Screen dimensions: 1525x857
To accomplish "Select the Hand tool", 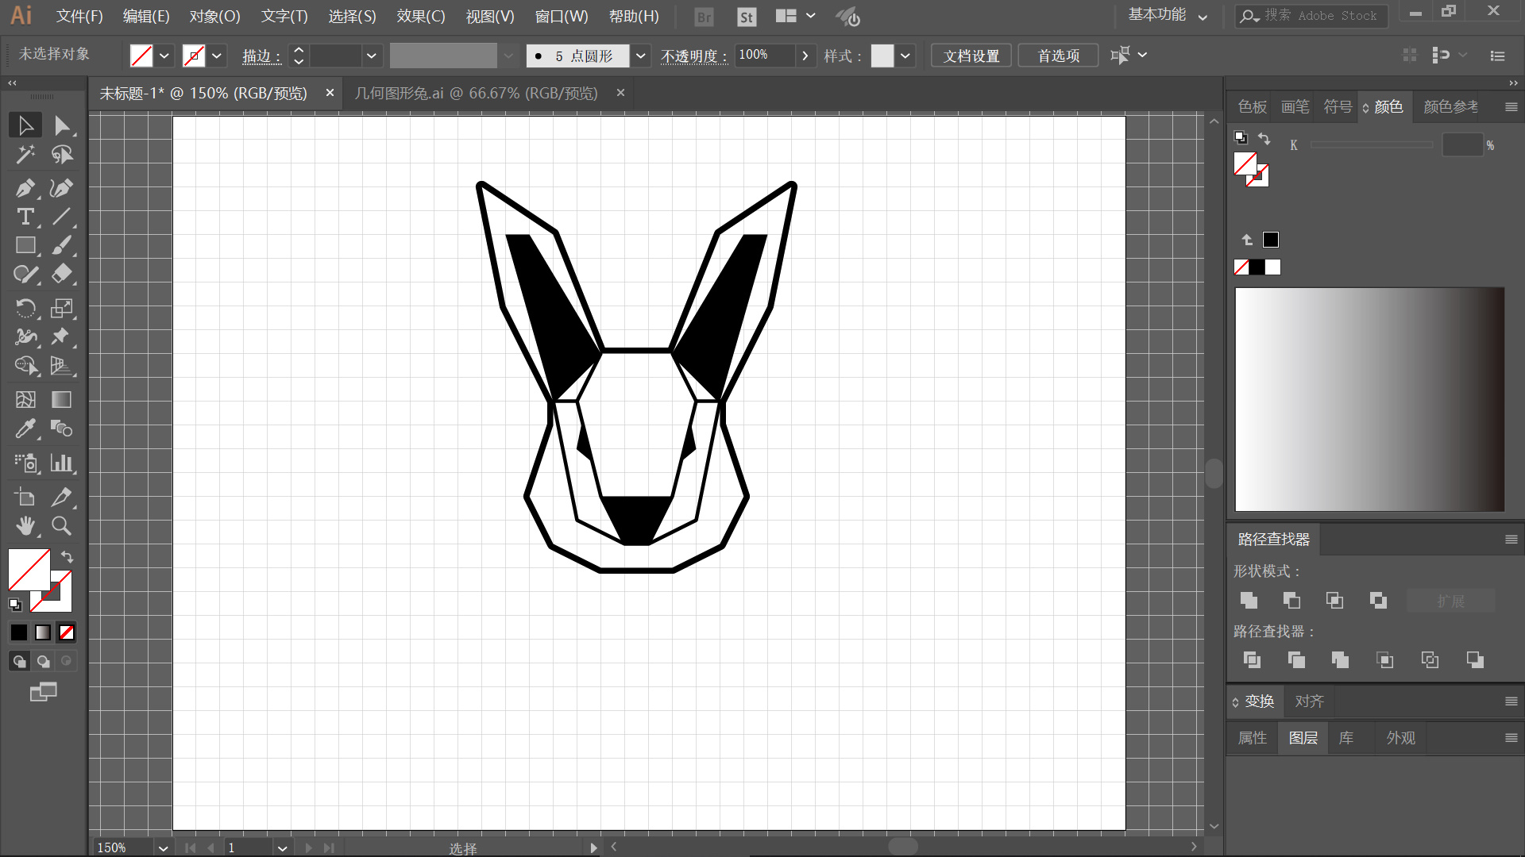I will click(25, 526).
